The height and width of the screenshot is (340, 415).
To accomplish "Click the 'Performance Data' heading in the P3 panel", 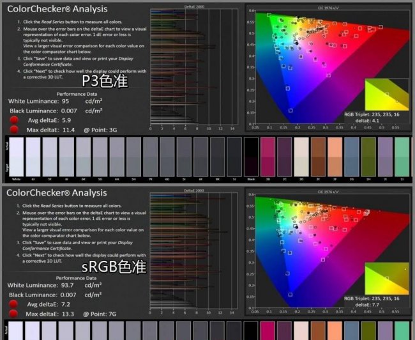I will [x=77, y=94].
